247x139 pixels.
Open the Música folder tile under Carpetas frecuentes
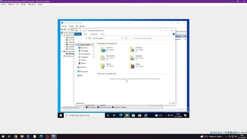click(x=107, y=66)
